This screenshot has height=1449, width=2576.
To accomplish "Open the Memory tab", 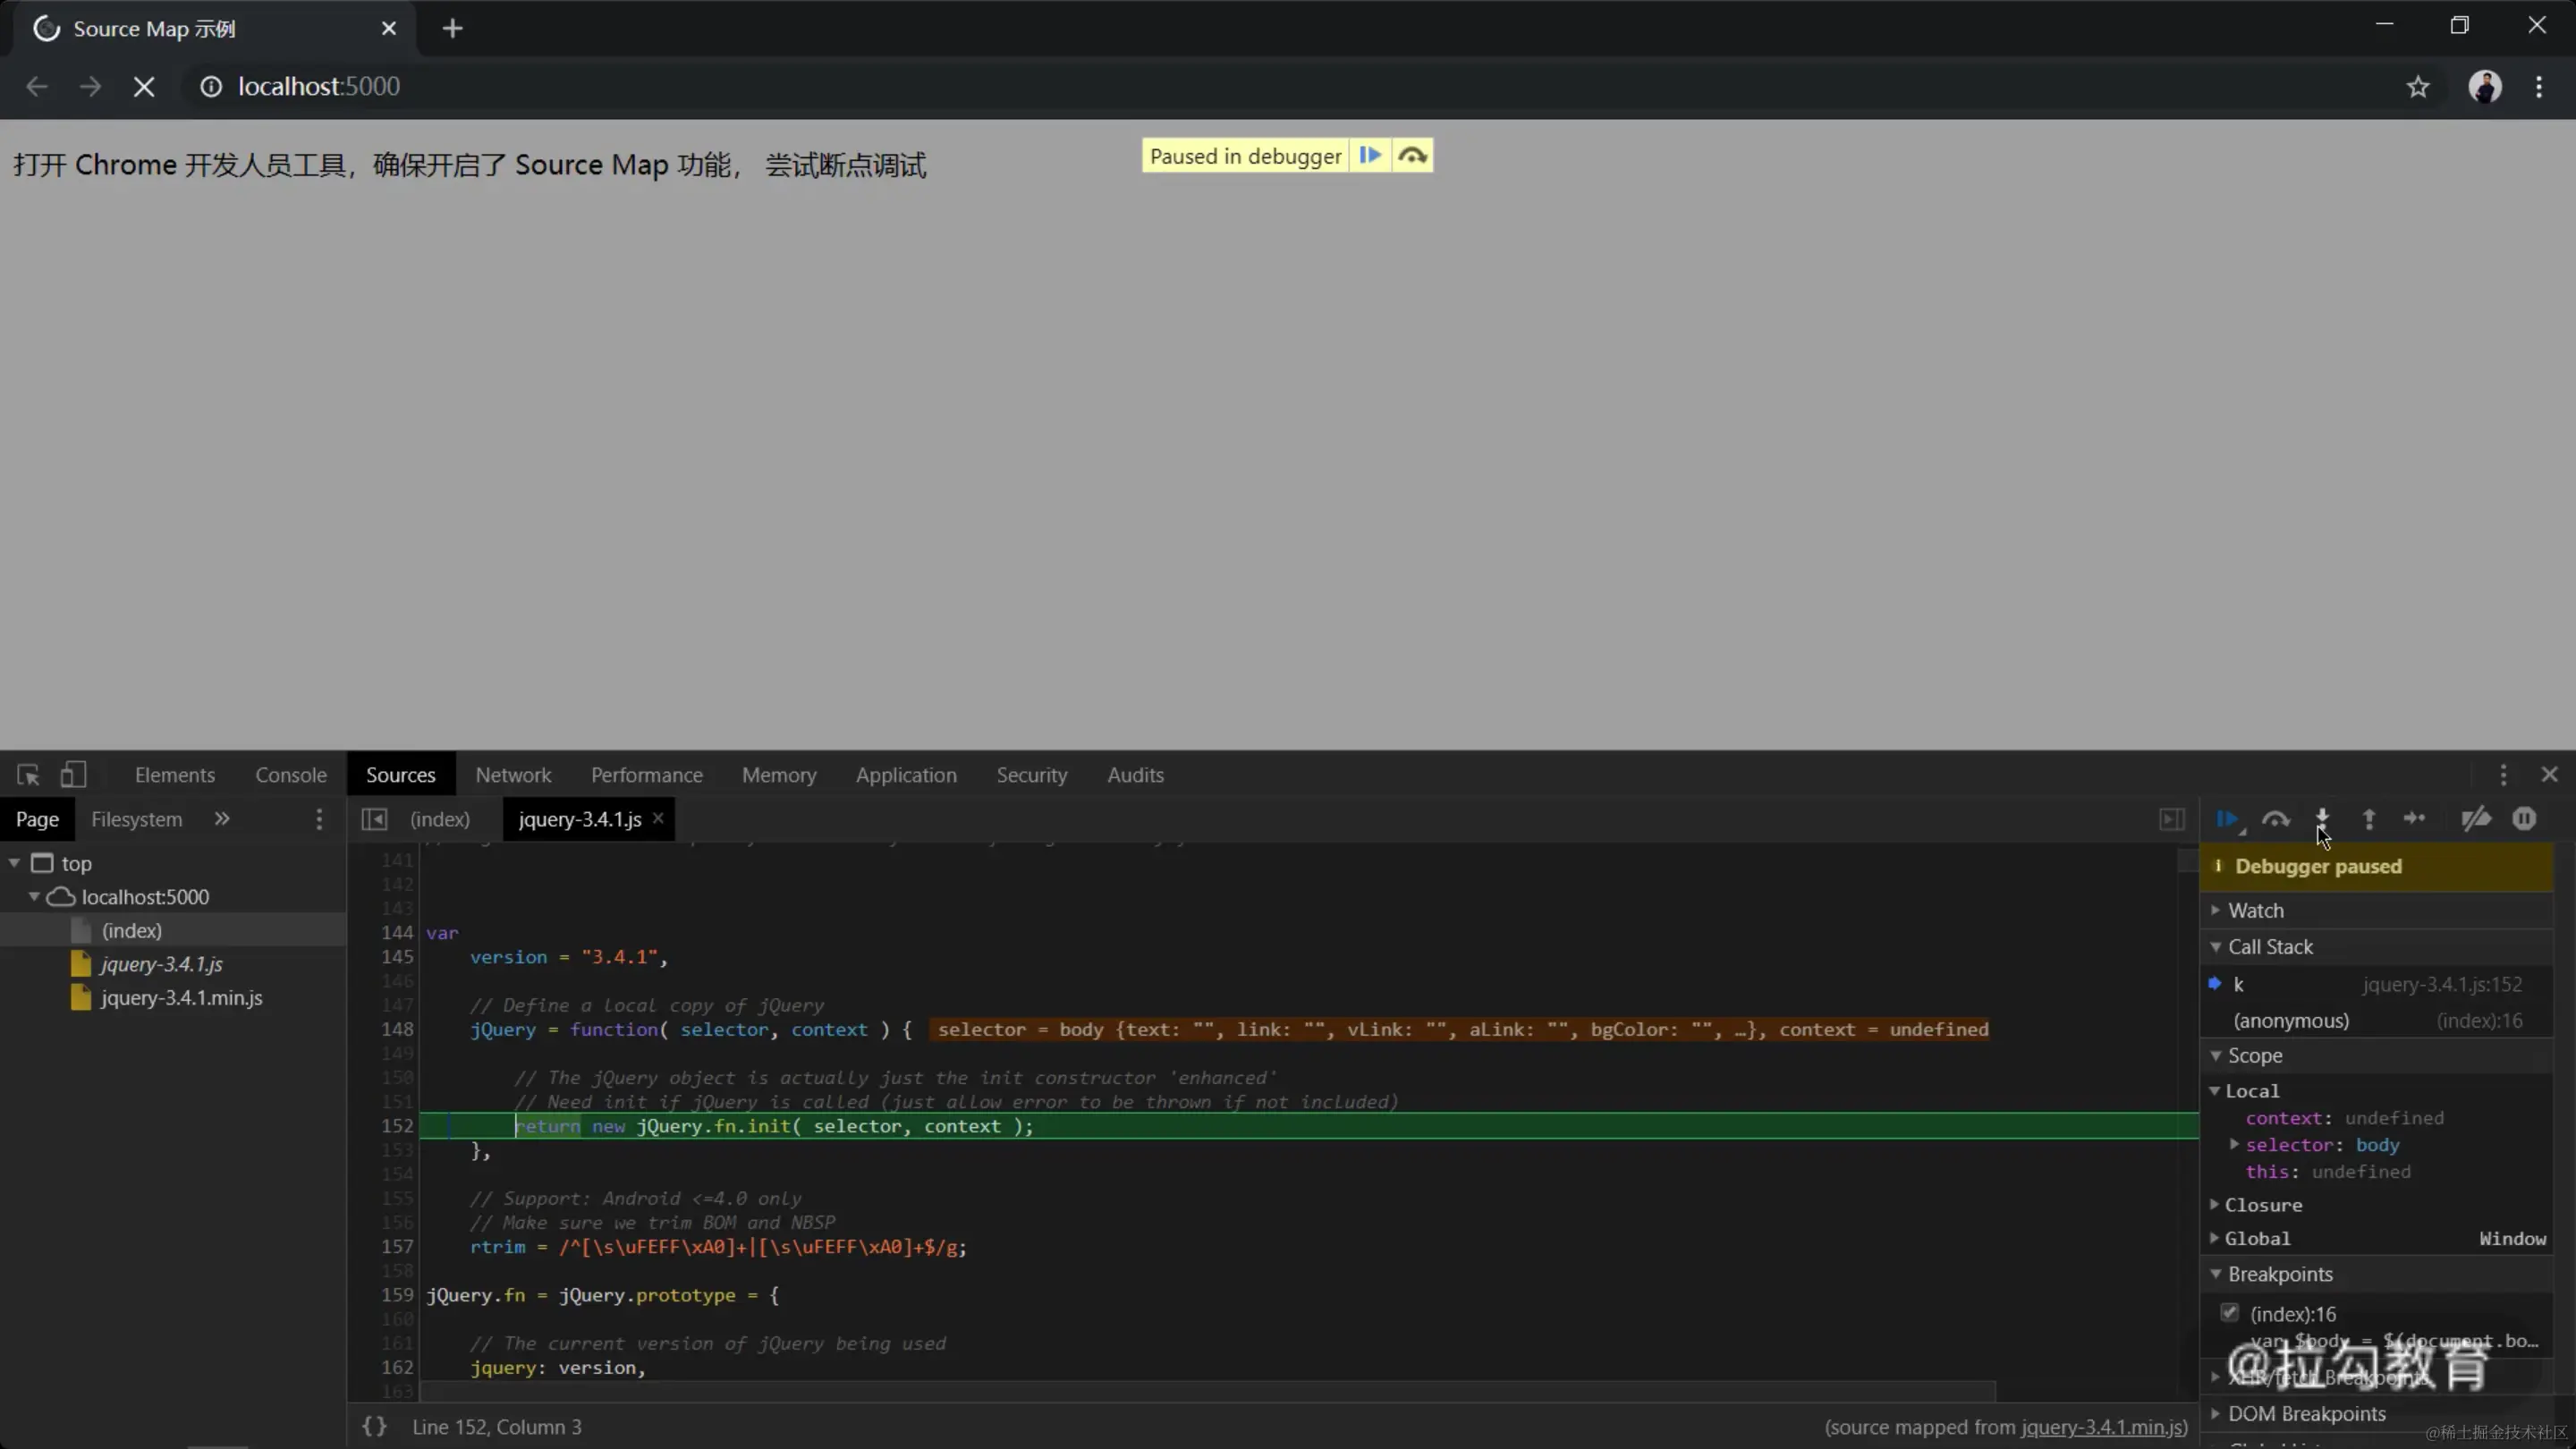I will point(779,775).
